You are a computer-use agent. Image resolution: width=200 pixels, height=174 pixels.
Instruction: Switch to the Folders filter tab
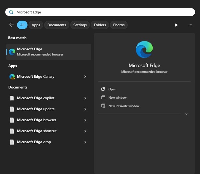[x=100, y=25]
